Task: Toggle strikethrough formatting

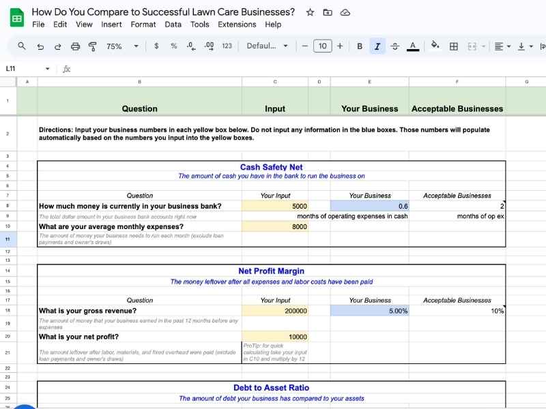Action: (395, 46)
